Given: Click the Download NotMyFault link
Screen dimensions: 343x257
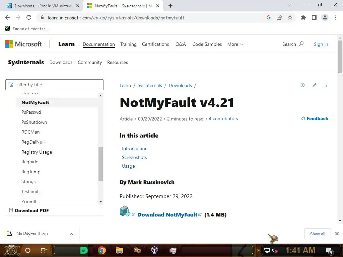Looking at the screenshot, I should pyautogui.click(x=167, y=215).
